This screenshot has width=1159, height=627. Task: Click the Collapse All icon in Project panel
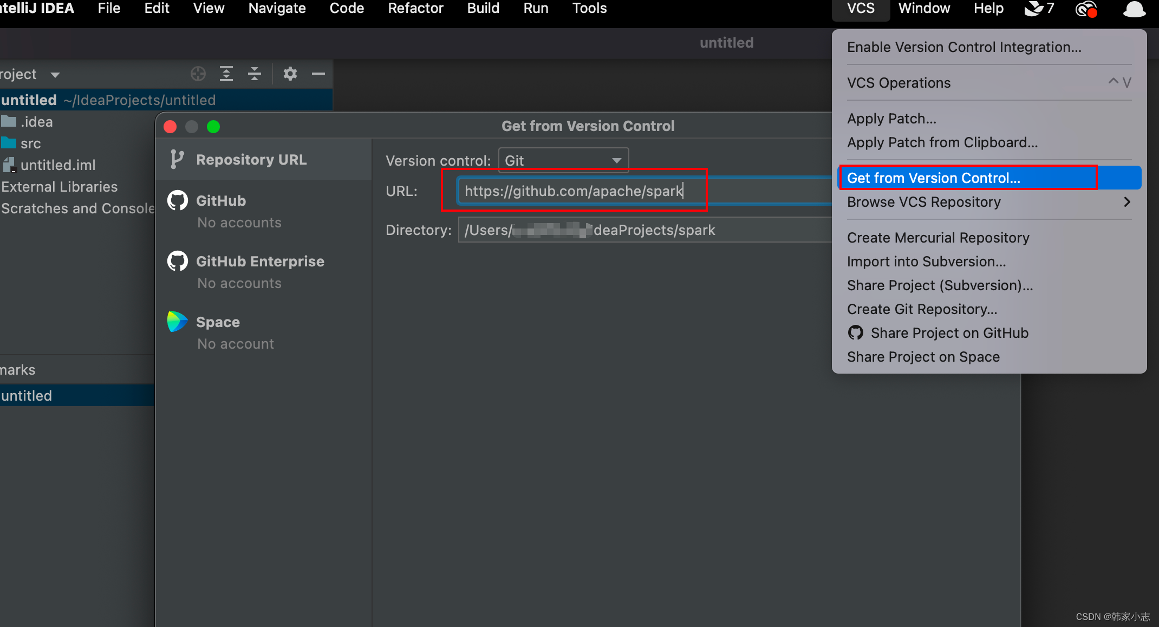(x=255, y=74)
